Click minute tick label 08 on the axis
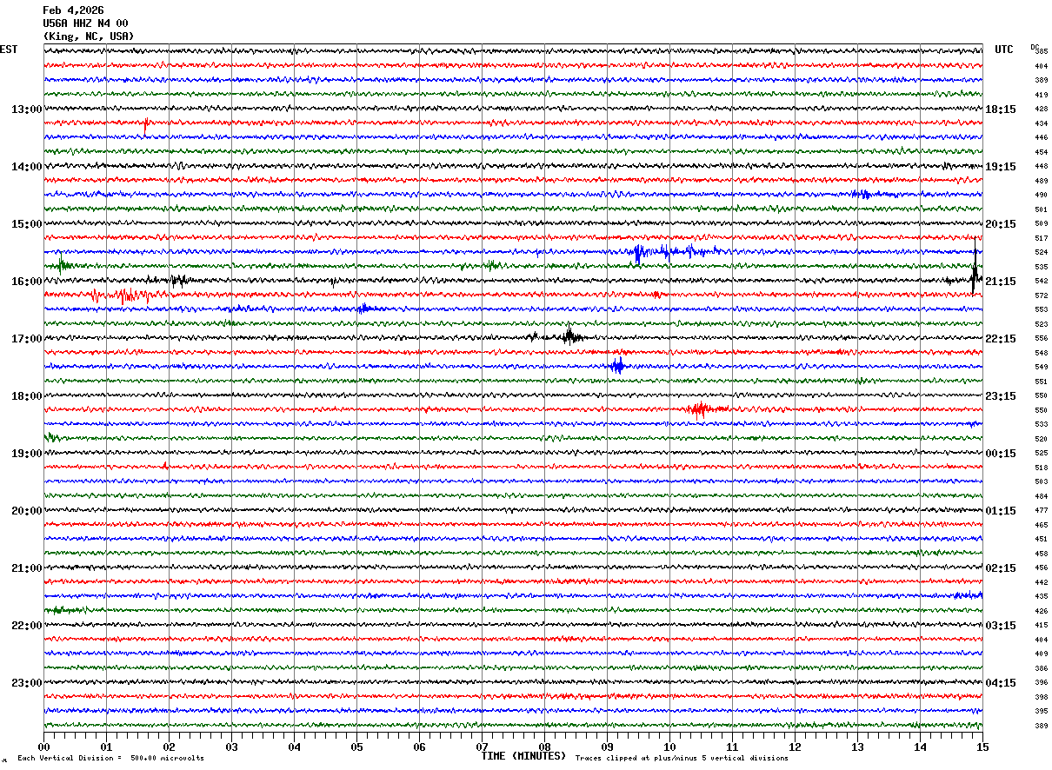The image size is (1052, 770). coord(544,747)
